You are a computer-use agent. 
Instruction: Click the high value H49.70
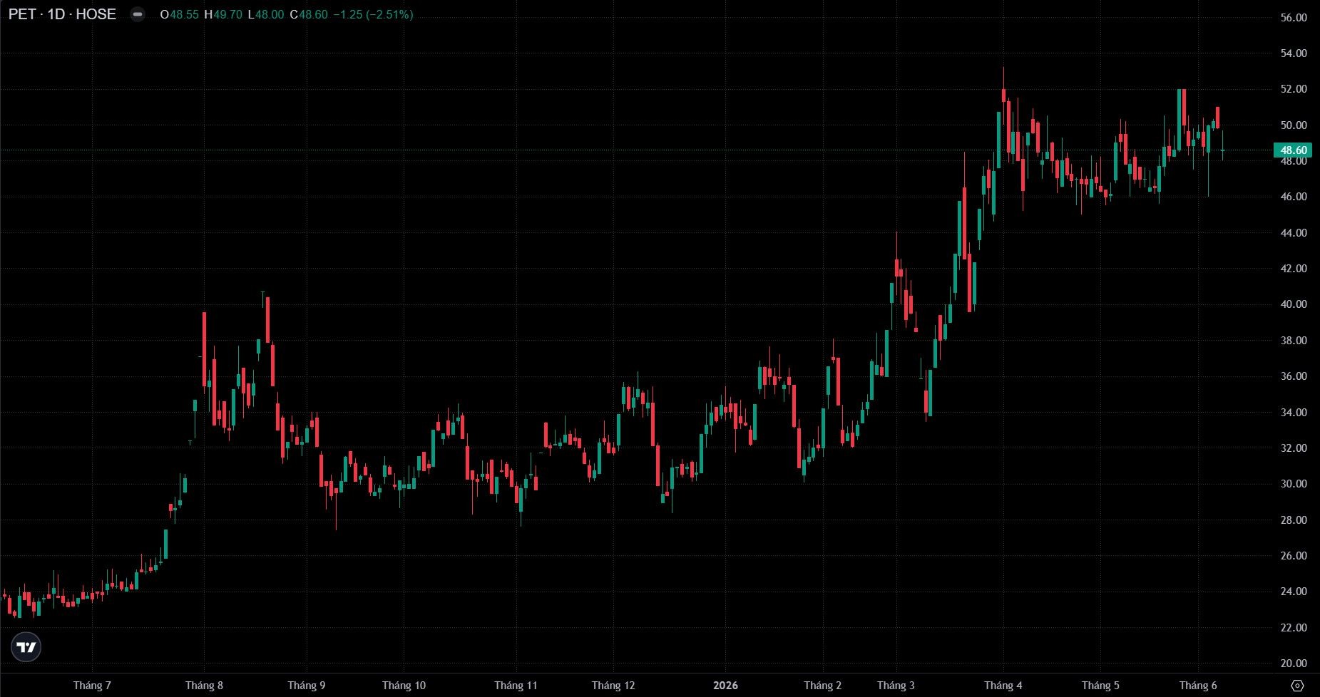click(x=223, y=14)
